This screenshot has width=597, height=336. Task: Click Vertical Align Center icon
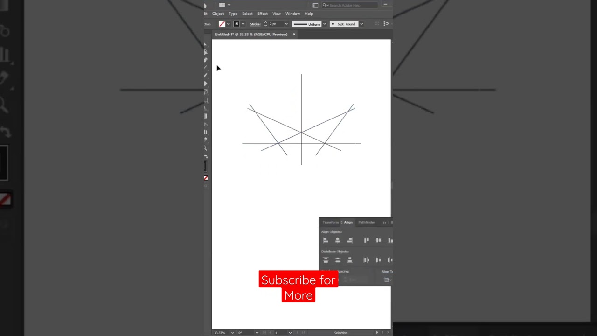378,240
